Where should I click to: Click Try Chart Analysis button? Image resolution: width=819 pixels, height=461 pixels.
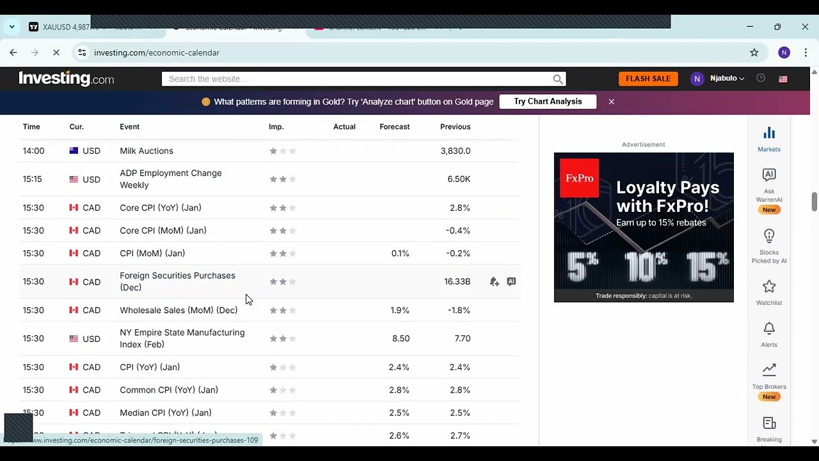(x=548, y=101)
